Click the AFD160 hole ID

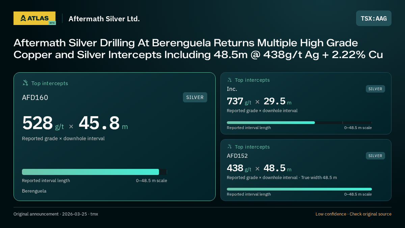click(35, 98)
